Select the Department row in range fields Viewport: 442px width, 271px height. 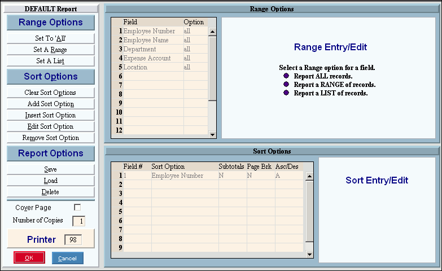[152, 49]
